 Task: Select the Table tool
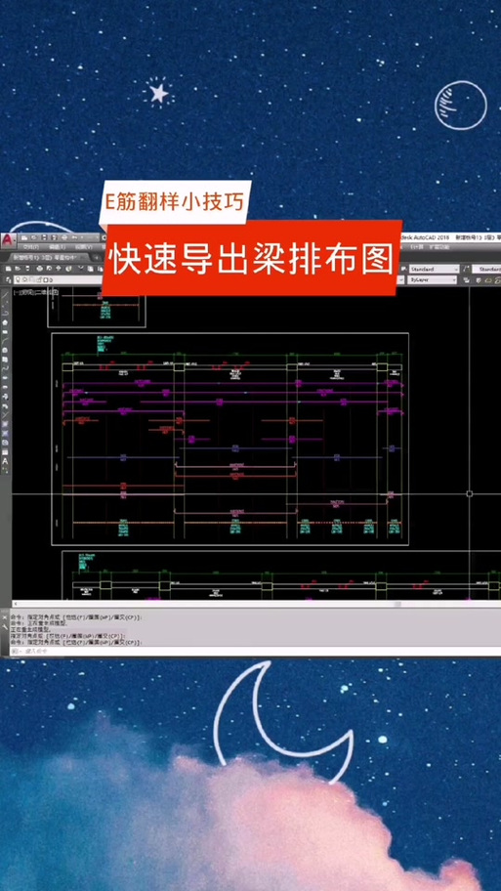click(x=5, y=452)
